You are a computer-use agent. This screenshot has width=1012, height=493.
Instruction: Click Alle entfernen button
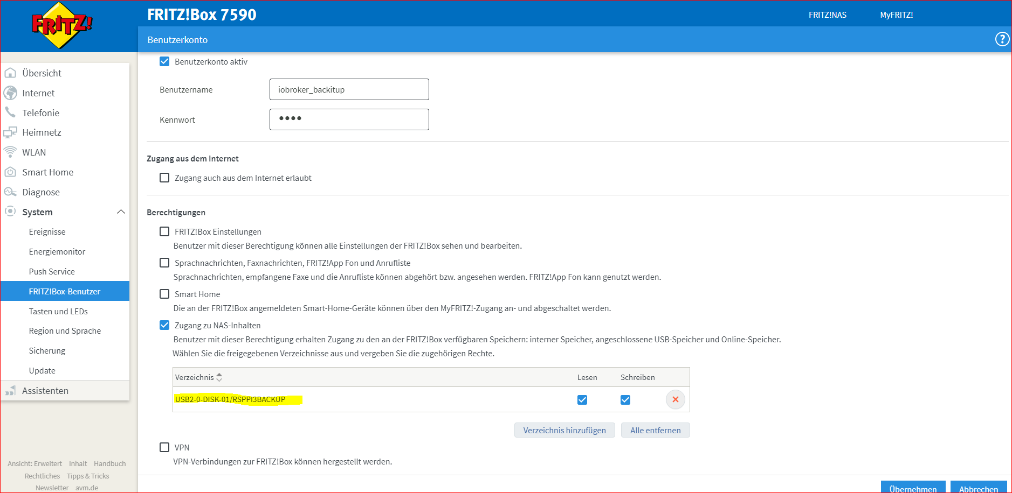point(655,430)
